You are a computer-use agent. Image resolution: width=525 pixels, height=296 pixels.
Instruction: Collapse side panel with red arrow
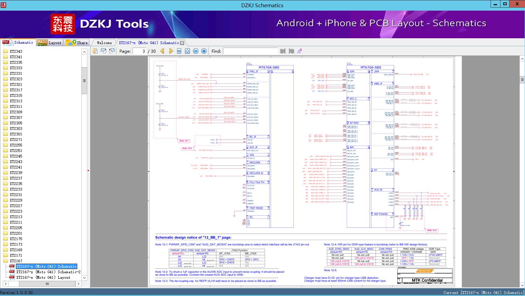pos(88,170)
